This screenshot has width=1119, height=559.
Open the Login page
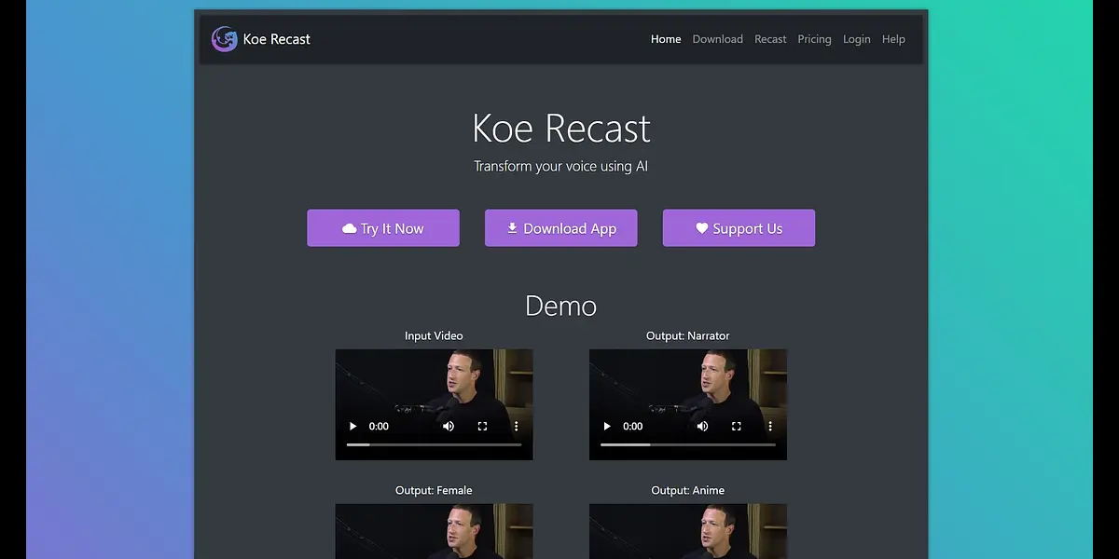pyautogui.click(x=856, y=39)
